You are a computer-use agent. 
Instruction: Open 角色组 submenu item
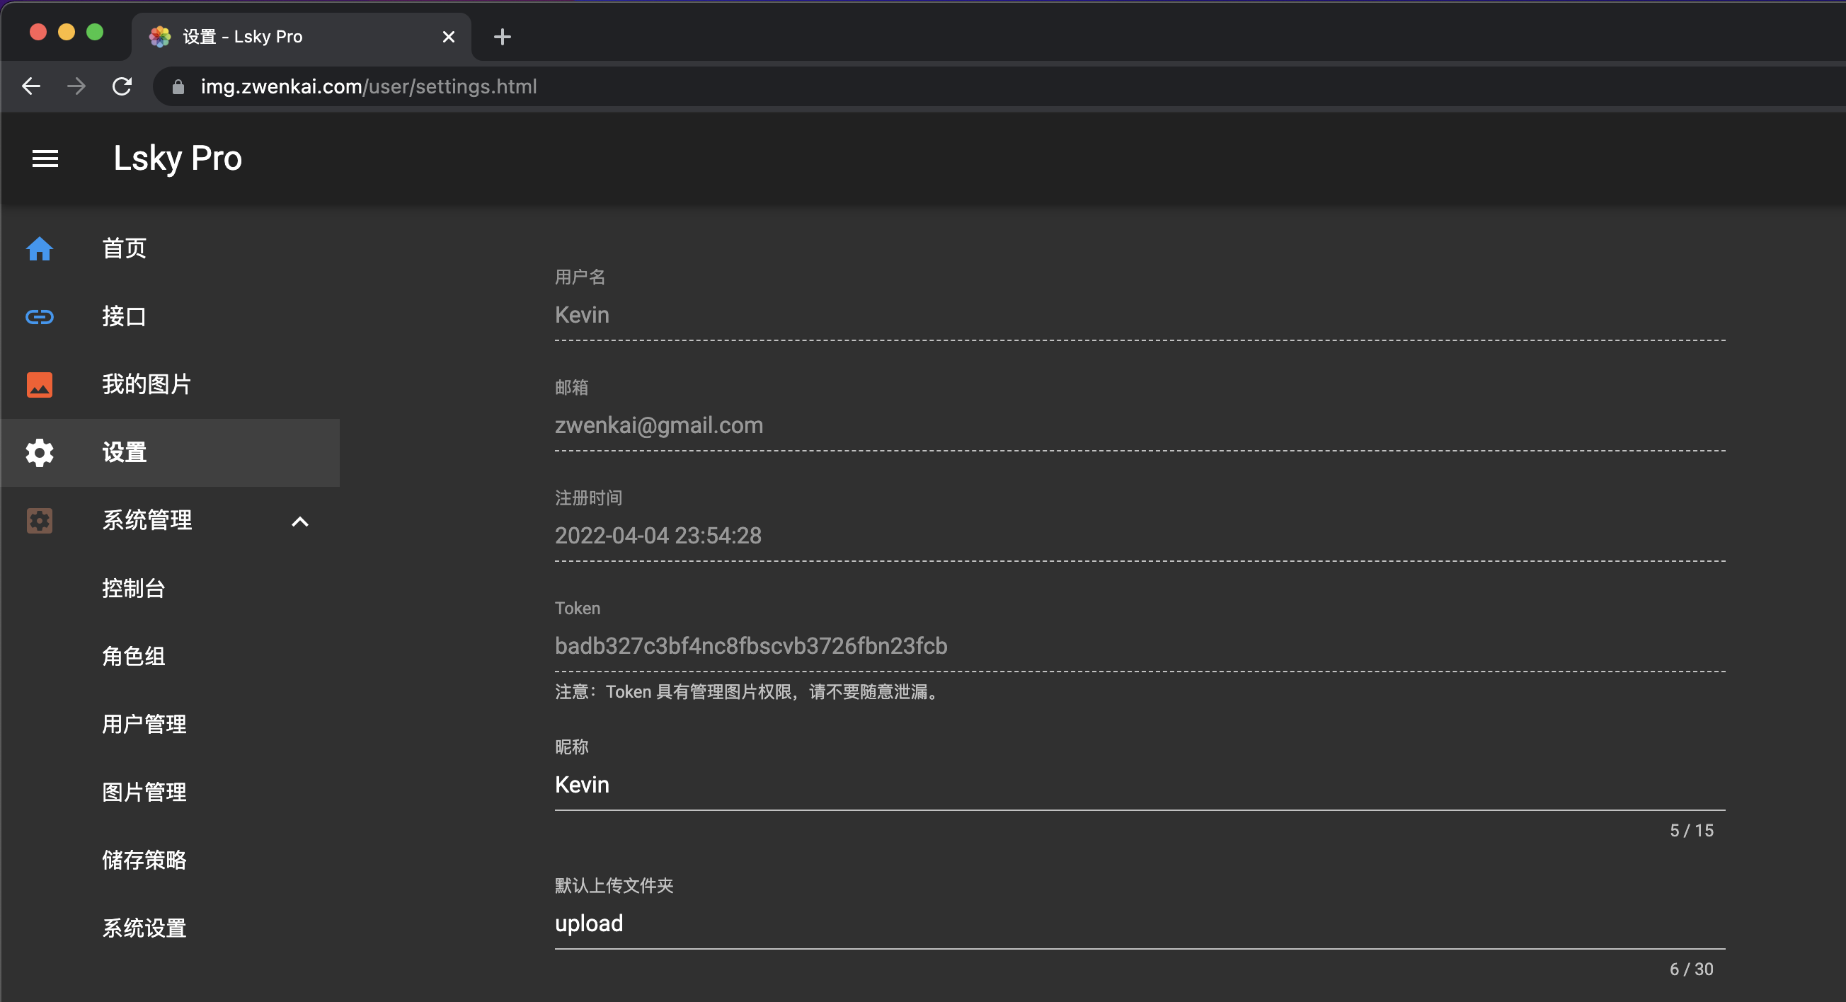(133, 657)
